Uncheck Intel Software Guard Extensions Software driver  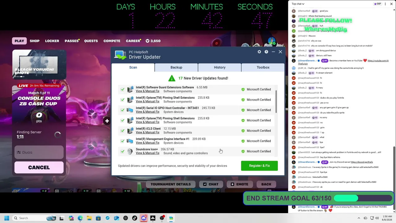123,90
